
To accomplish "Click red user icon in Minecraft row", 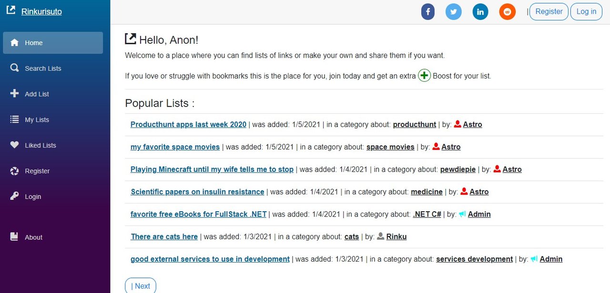I will coord(497,169).
